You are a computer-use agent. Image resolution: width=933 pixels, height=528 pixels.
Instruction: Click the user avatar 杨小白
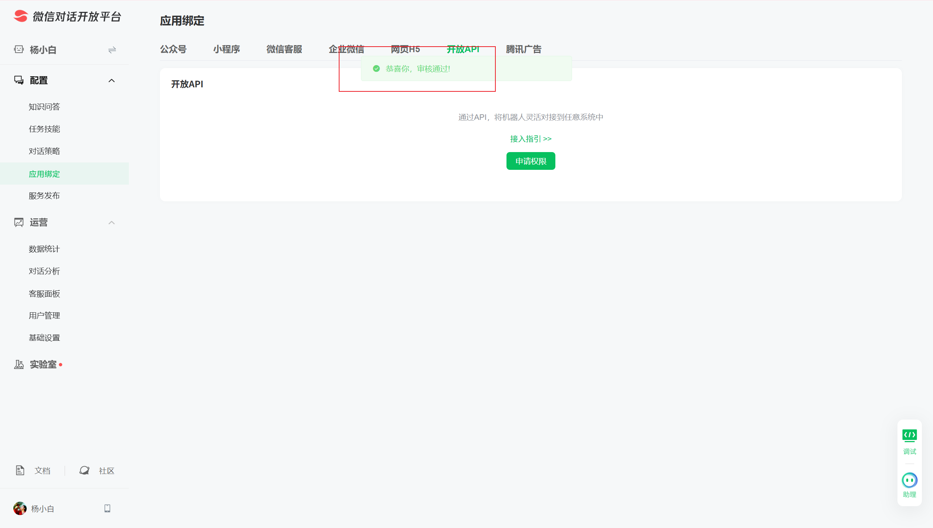[20, 508]
